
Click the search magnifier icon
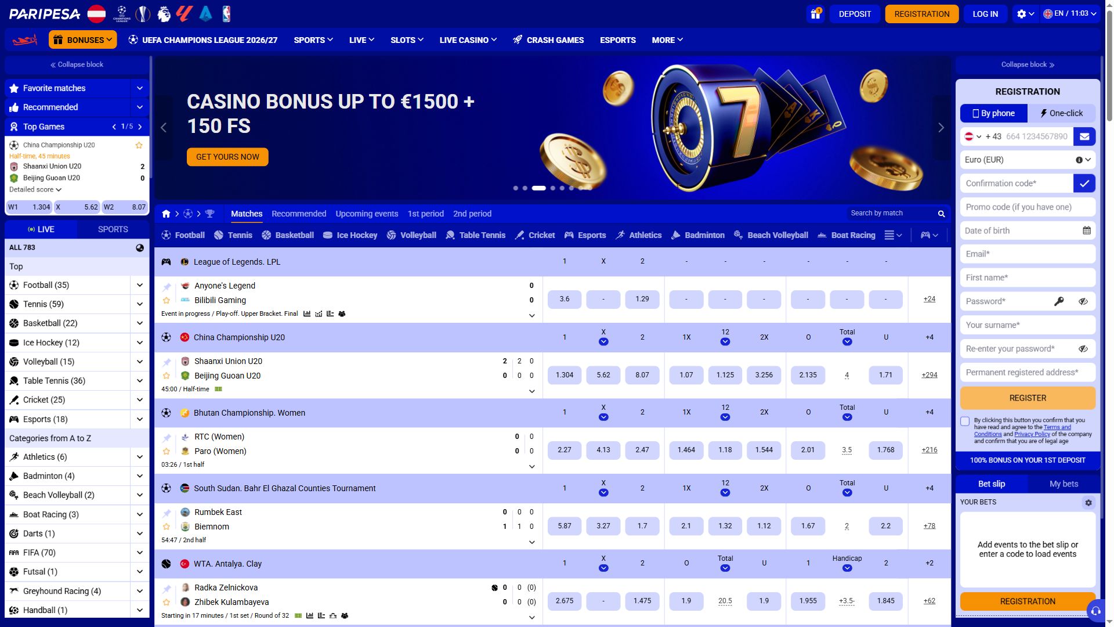[942, 214]
